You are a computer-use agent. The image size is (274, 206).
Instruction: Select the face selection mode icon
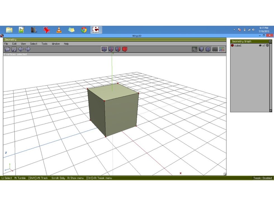[118, 49]
